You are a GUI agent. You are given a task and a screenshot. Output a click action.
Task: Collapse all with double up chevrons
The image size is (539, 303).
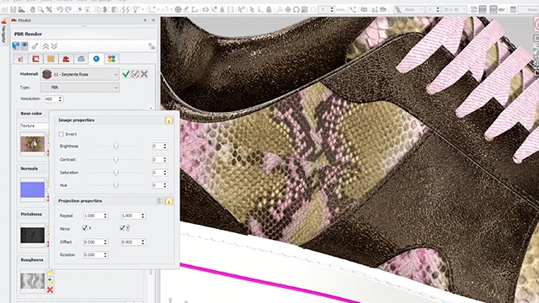coord(45,45)
